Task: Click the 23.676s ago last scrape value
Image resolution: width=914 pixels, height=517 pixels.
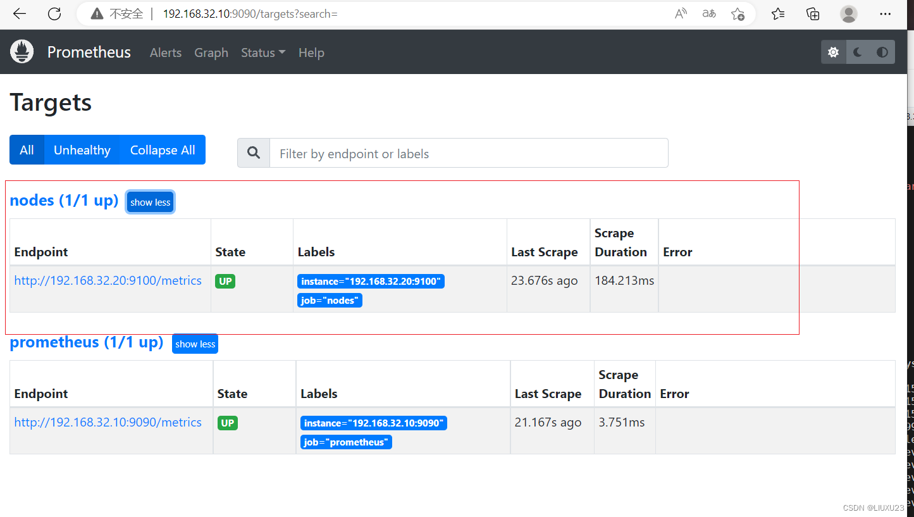Action: [545, 280]
